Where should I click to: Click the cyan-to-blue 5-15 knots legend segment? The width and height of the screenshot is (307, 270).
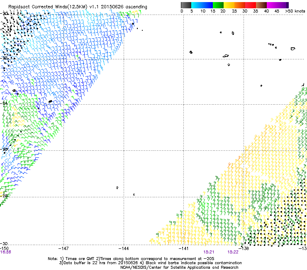202,5
